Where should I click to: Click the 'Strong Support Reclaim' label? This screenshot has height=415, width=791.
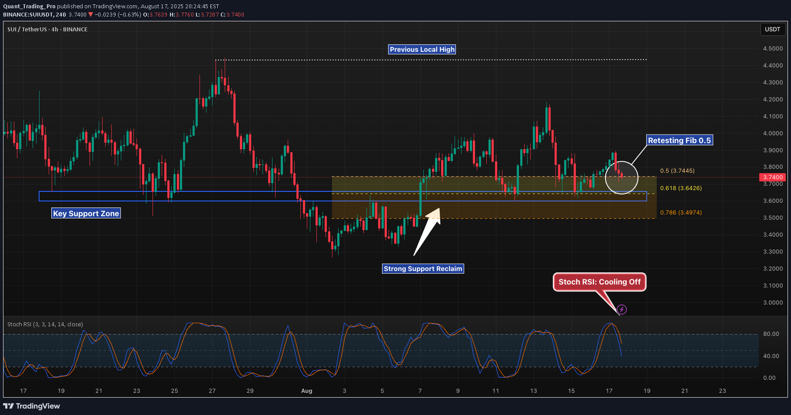[423, 268]
